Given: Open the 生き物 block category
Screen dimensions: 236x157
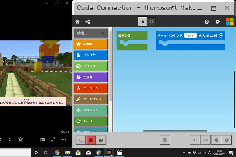Looking at the screenshot, I should click(x=90, y=77).
